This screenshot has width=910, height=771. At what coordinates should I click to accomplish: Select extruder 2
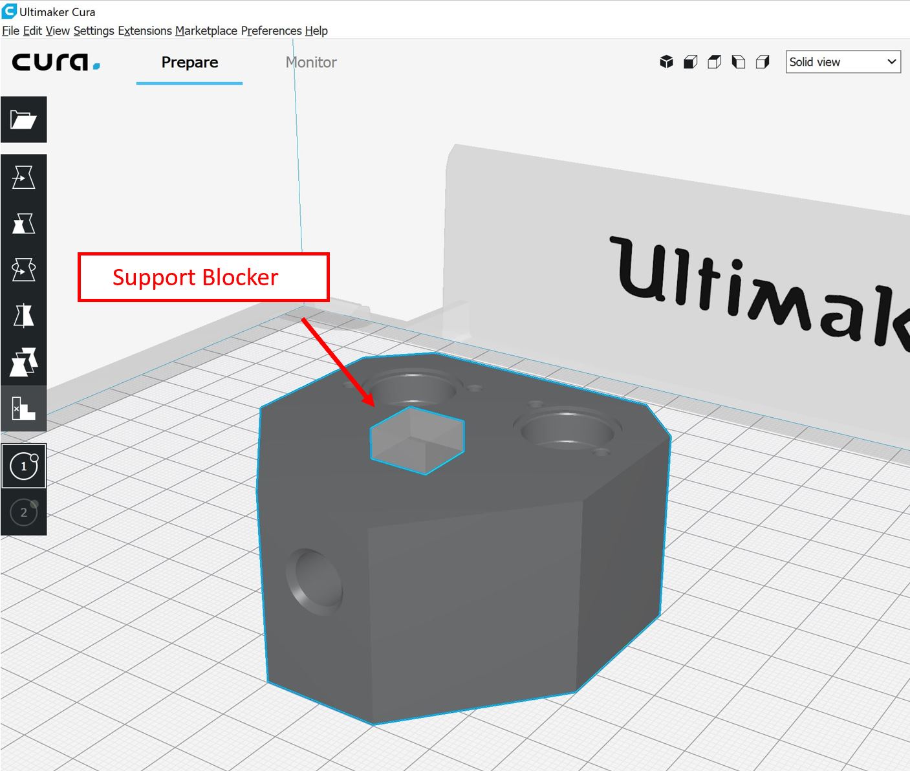[x=24, y=512]
